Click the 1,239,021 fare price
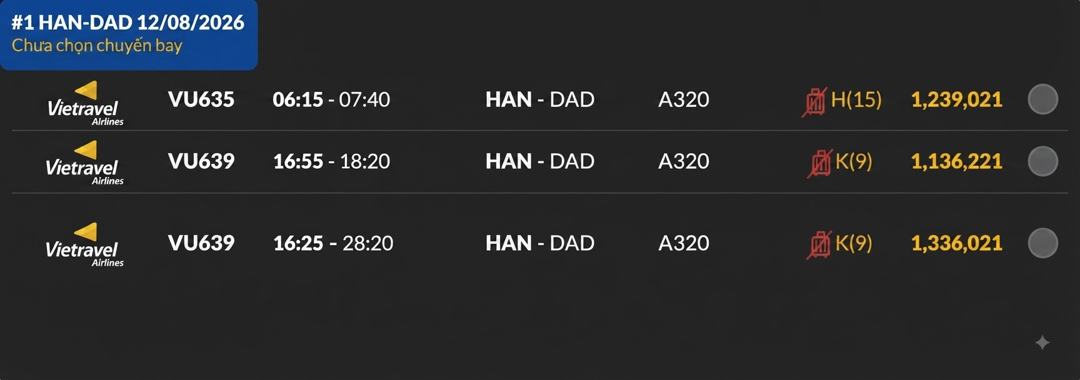The width and height of the screenshot is (1080, 380). coord(956,99)
